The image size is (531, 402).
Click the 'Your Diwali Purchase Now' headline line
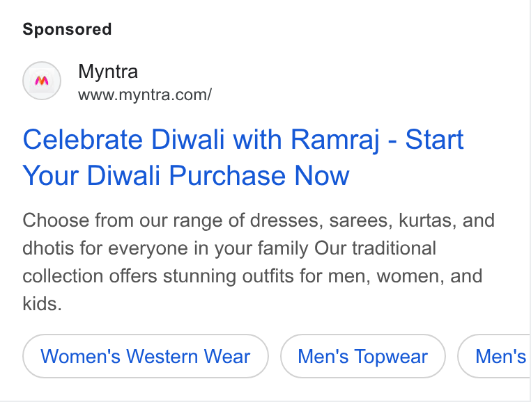[185, 175]
